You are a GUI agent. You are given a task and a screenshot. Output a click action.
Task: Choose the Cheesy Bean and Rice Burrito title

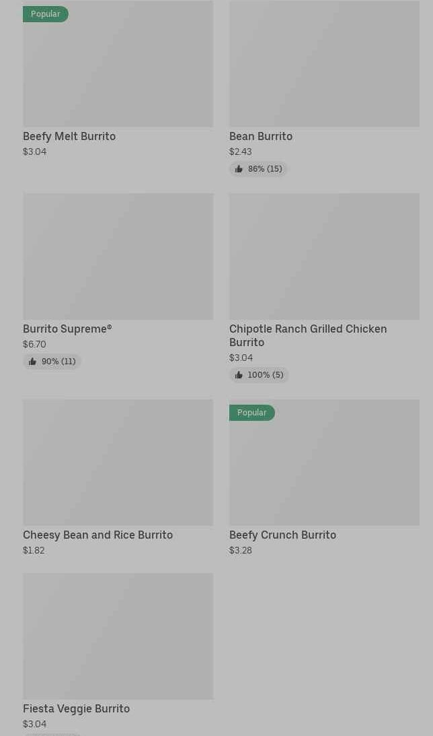[98, 535]
